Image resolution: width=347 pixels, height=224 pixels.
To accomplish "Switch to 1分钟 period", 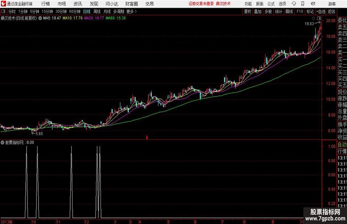I will [x=23, y=11].
